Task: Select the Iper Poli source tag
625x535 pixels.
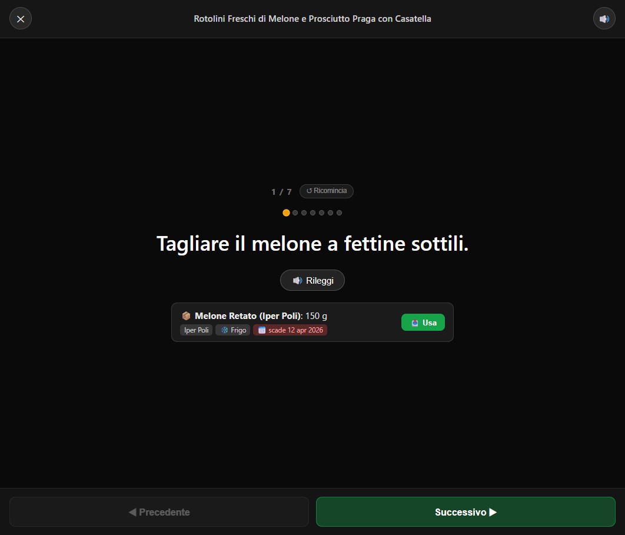Action: click(x=196, y=330)
